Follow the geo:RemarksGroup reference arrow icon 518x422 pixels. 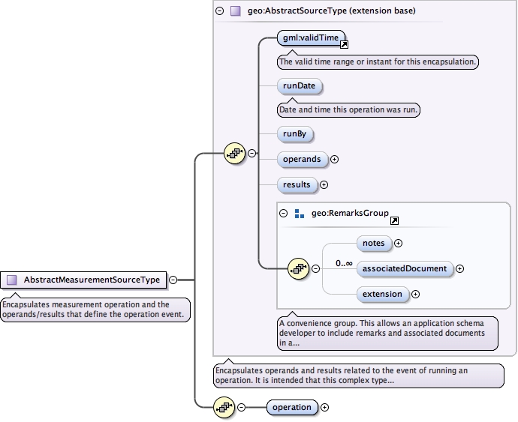pos(395,221)
